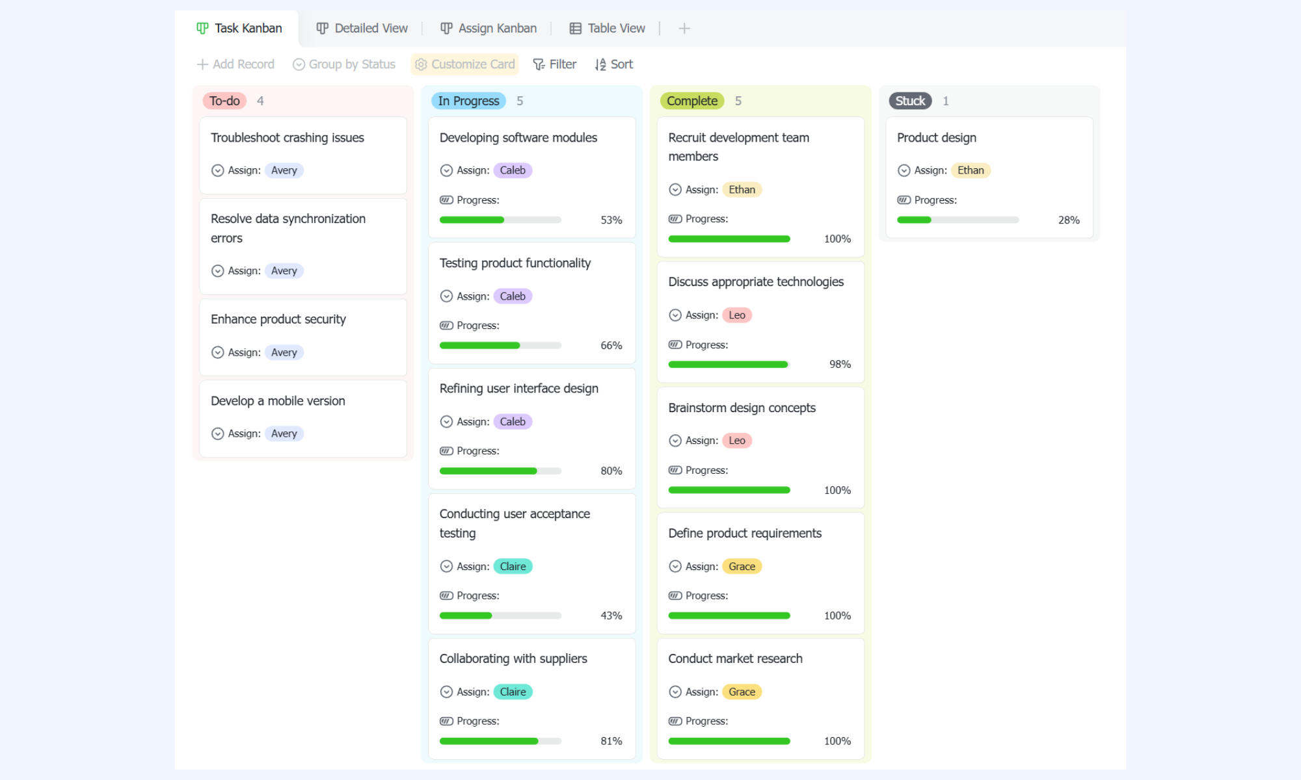Open the Enhance product security card

303,337
